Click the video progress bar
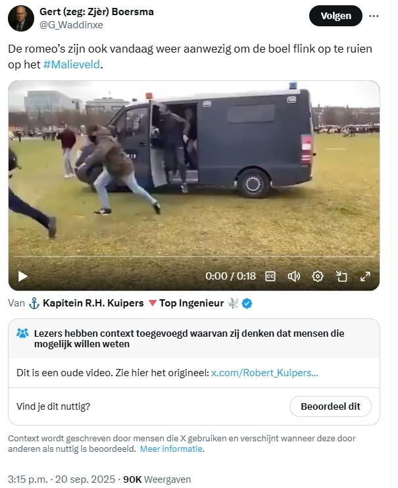 [193, 256]
